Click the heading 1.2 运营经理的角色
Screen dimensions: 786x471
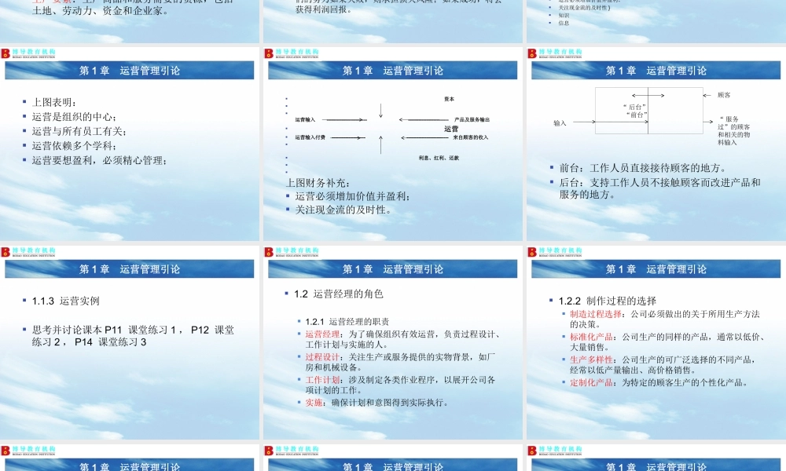click(x=339, y=294)
